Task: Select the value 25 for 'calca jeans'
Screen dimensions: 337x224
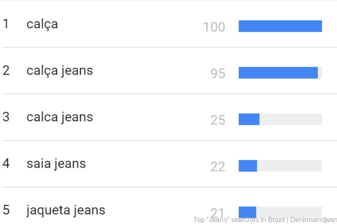Action: click(x=218, y=120)
